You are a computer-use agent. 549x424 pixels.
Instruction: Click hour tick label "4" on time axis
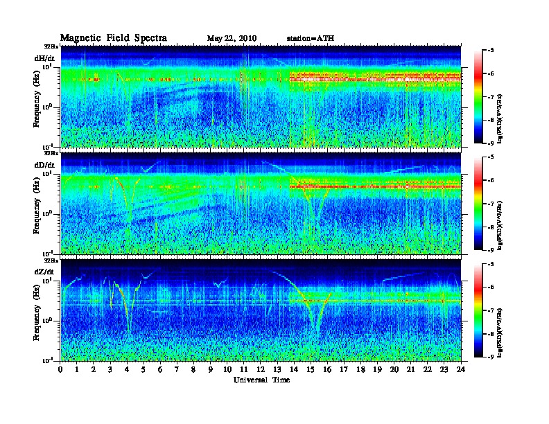pyautogui.click(x=127, y=369)
